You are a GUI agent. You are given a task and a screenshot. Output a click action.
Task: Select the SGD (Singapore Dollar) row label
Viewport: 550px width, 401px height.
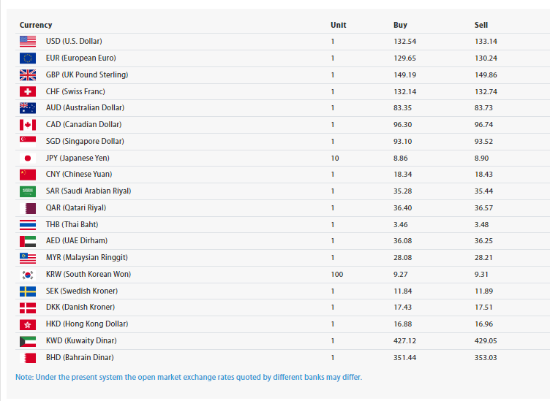click(85, 141)
